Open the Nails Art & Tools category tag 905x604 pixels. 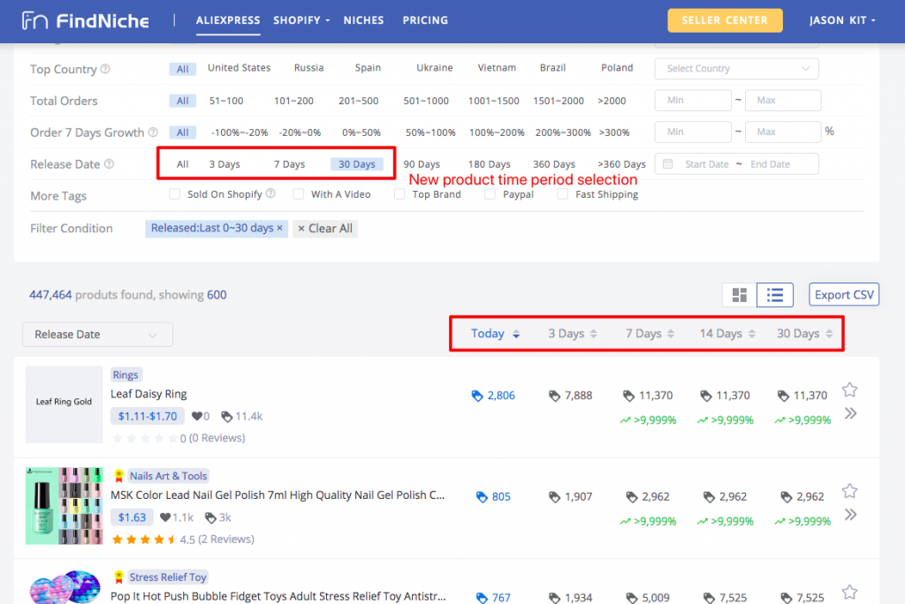point(168,476)
